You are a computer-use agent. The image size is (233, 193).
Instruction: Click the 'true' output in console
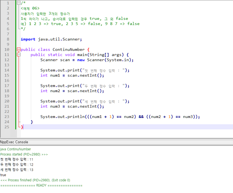click(3, 175)
